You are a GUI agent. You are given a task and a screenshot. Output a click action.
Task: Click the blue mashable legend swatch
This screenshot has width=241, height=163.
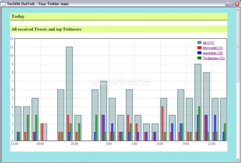click(x=199, y=53)
